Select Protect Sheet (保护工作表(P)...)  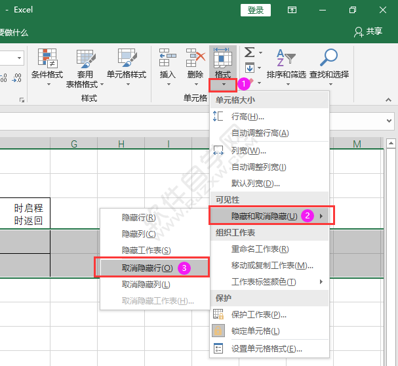pyautogui.click(x=269, y=315)
